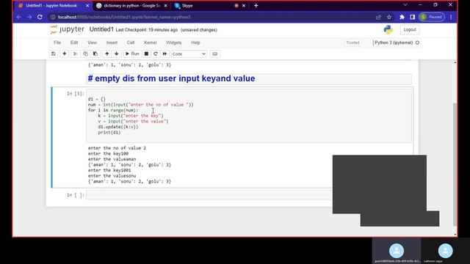Switch to the Untitled1 Jupyter Notebook tab
This screenshot has width=470, height=264.
[x=51, y=6]
